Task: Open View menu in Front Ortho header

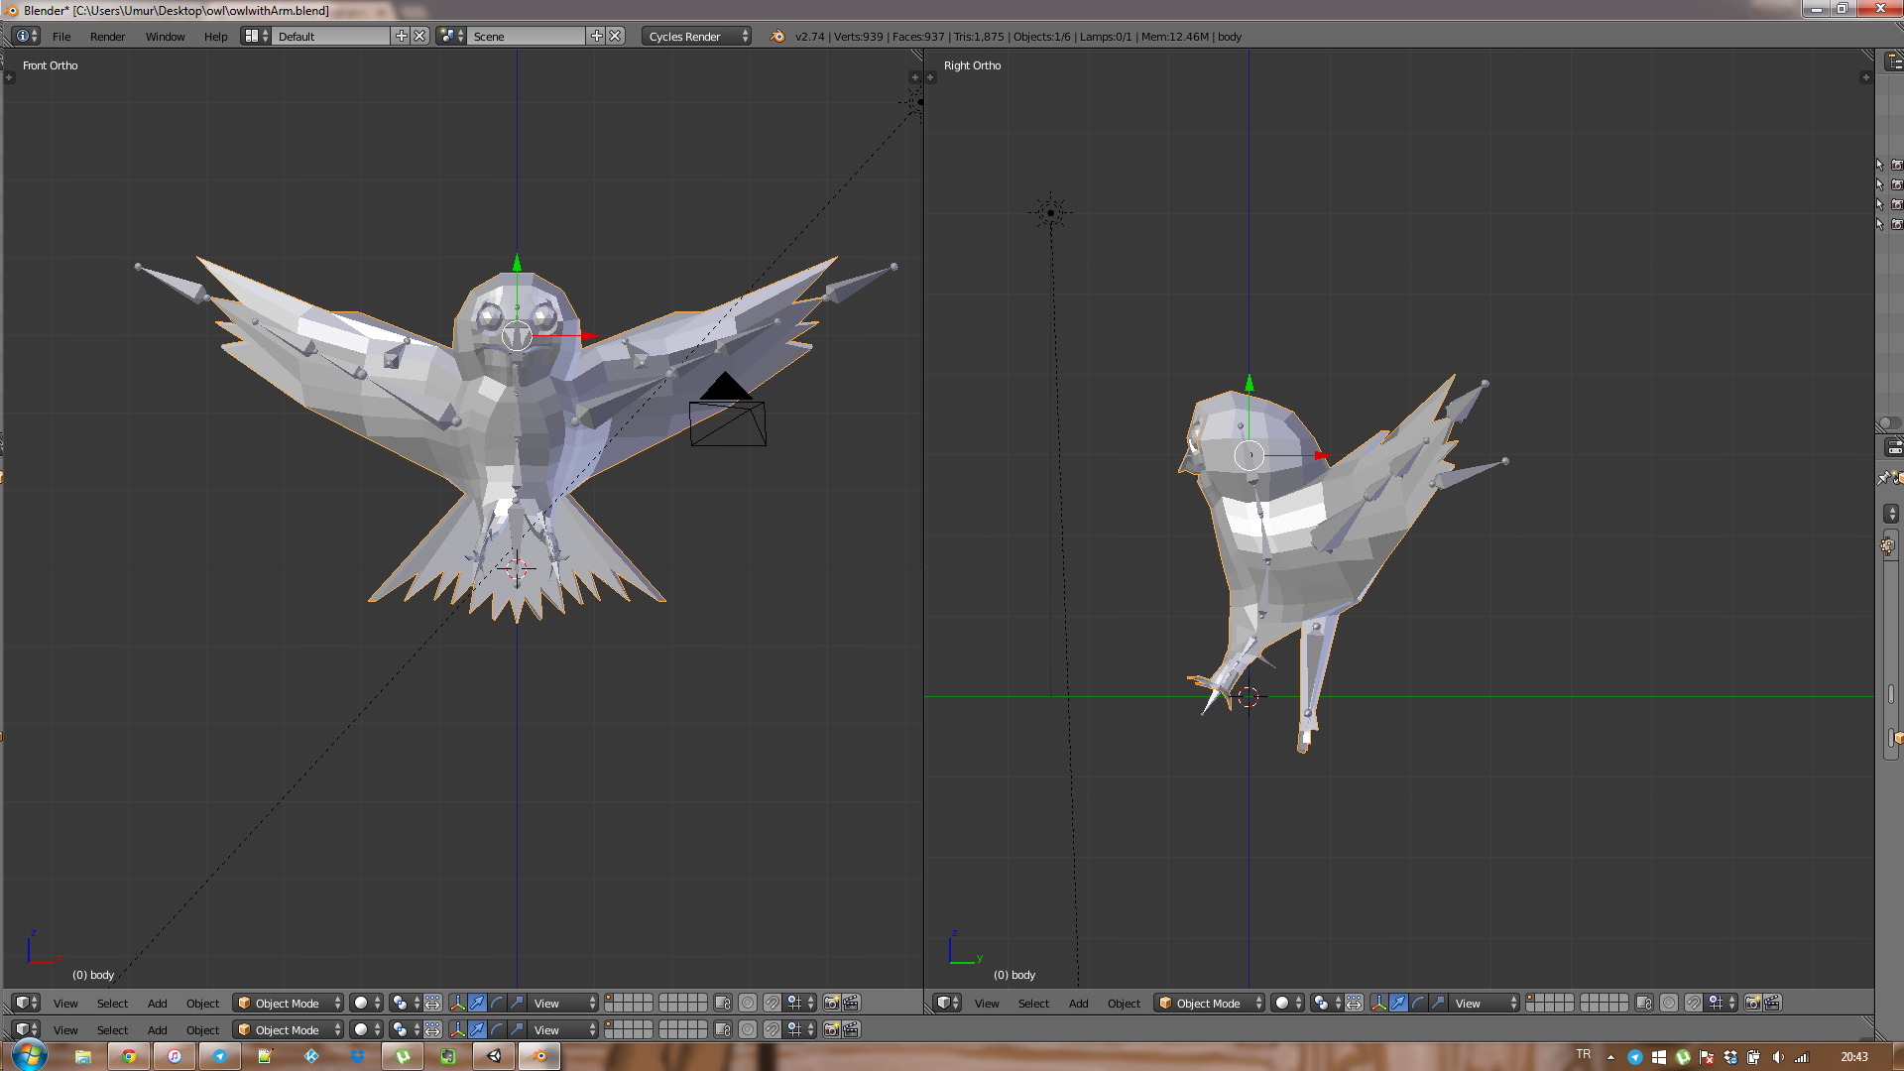Action: [65, 1004]
